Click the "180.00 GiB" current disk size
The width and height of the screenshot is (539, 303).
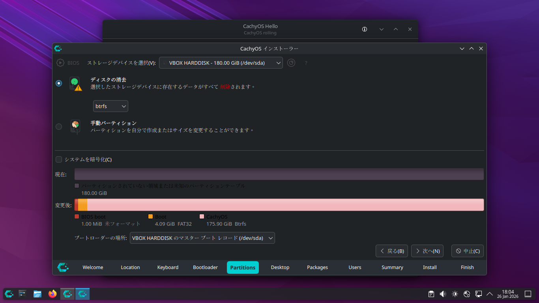[x=94, y=193]
